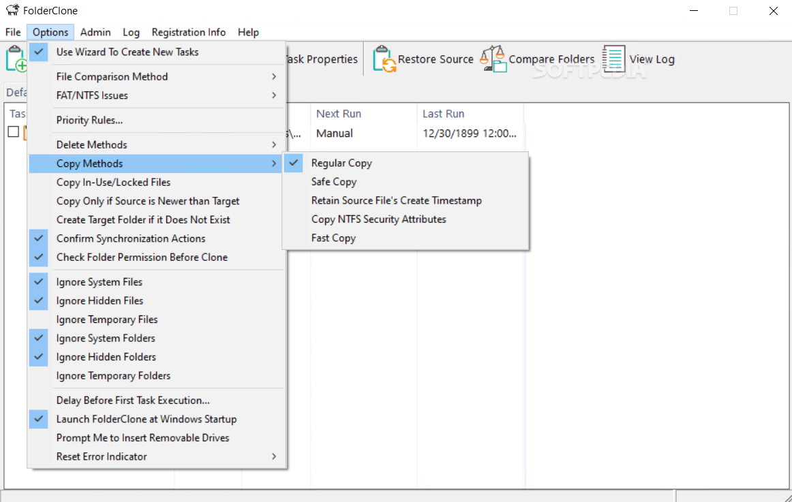Open the File menu

[13, 32]
